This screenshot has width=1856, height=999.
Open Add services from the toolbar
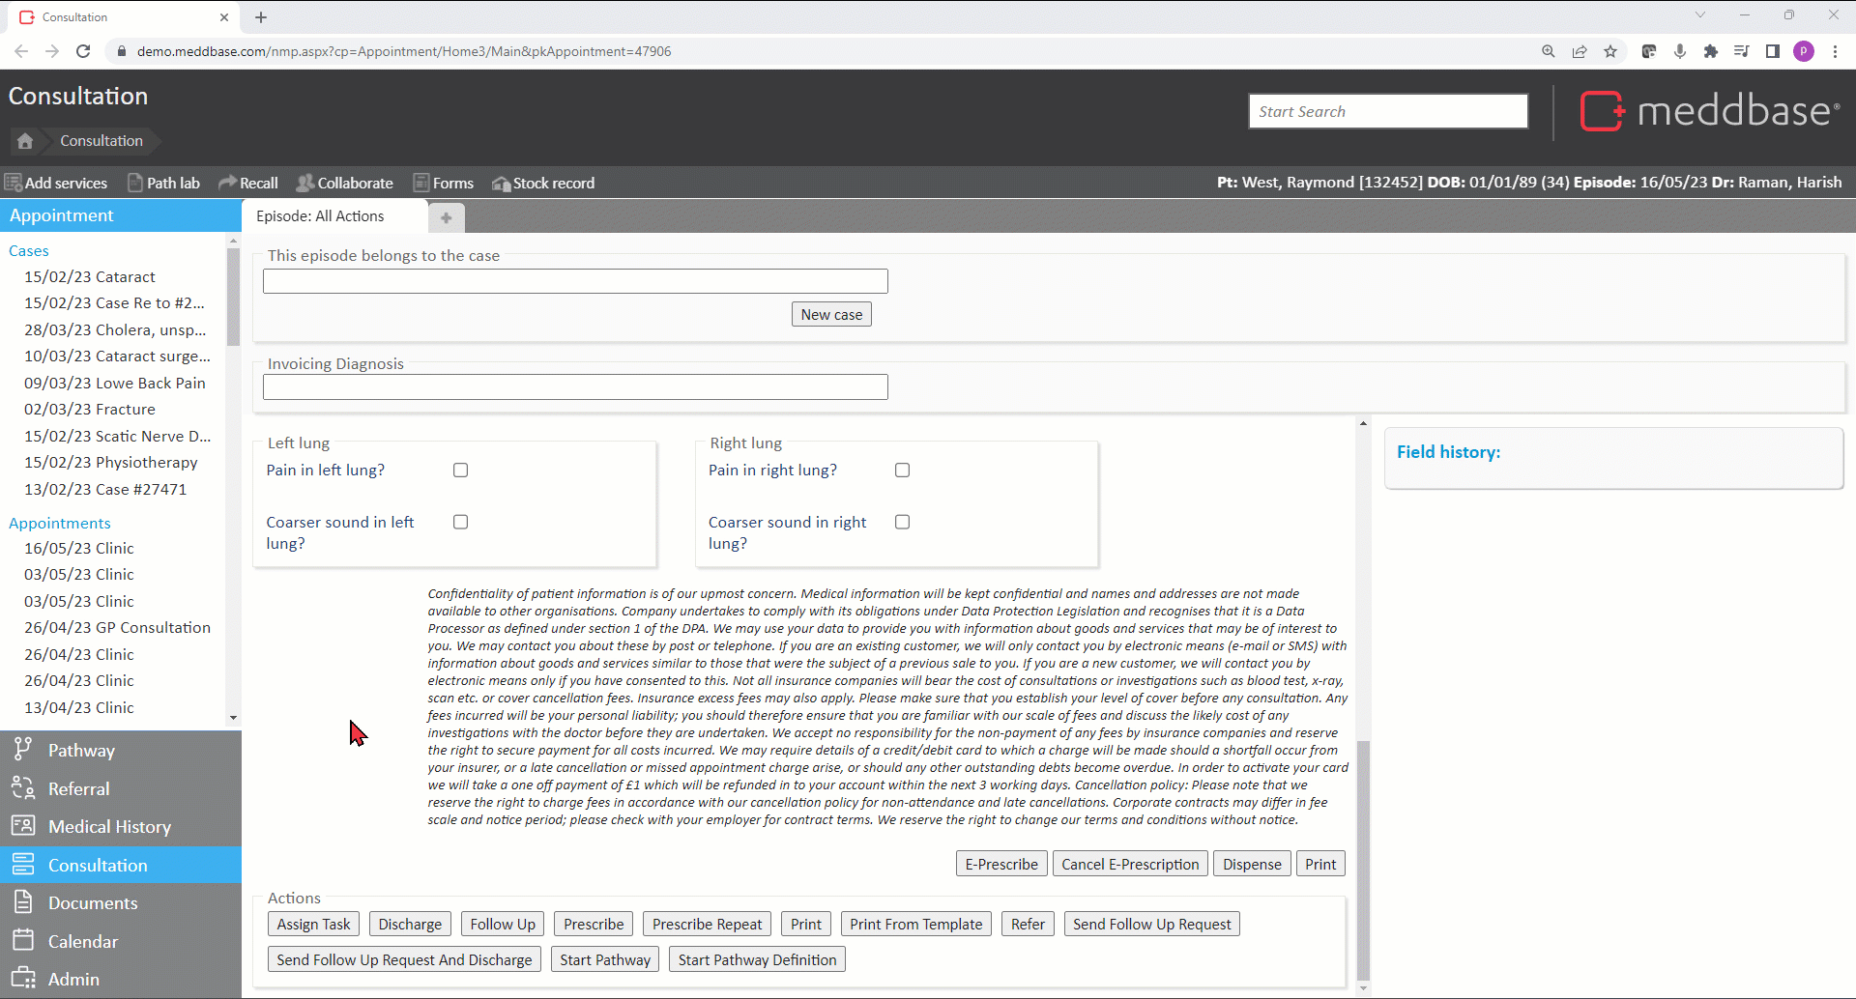[56, 183]
